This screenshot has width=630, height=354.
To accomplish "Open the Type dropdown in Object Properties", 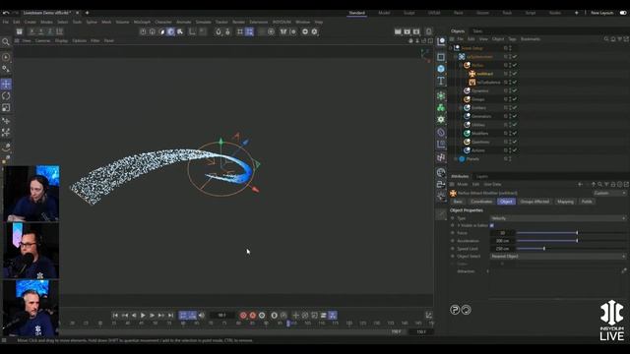I will tap(558, 218).
